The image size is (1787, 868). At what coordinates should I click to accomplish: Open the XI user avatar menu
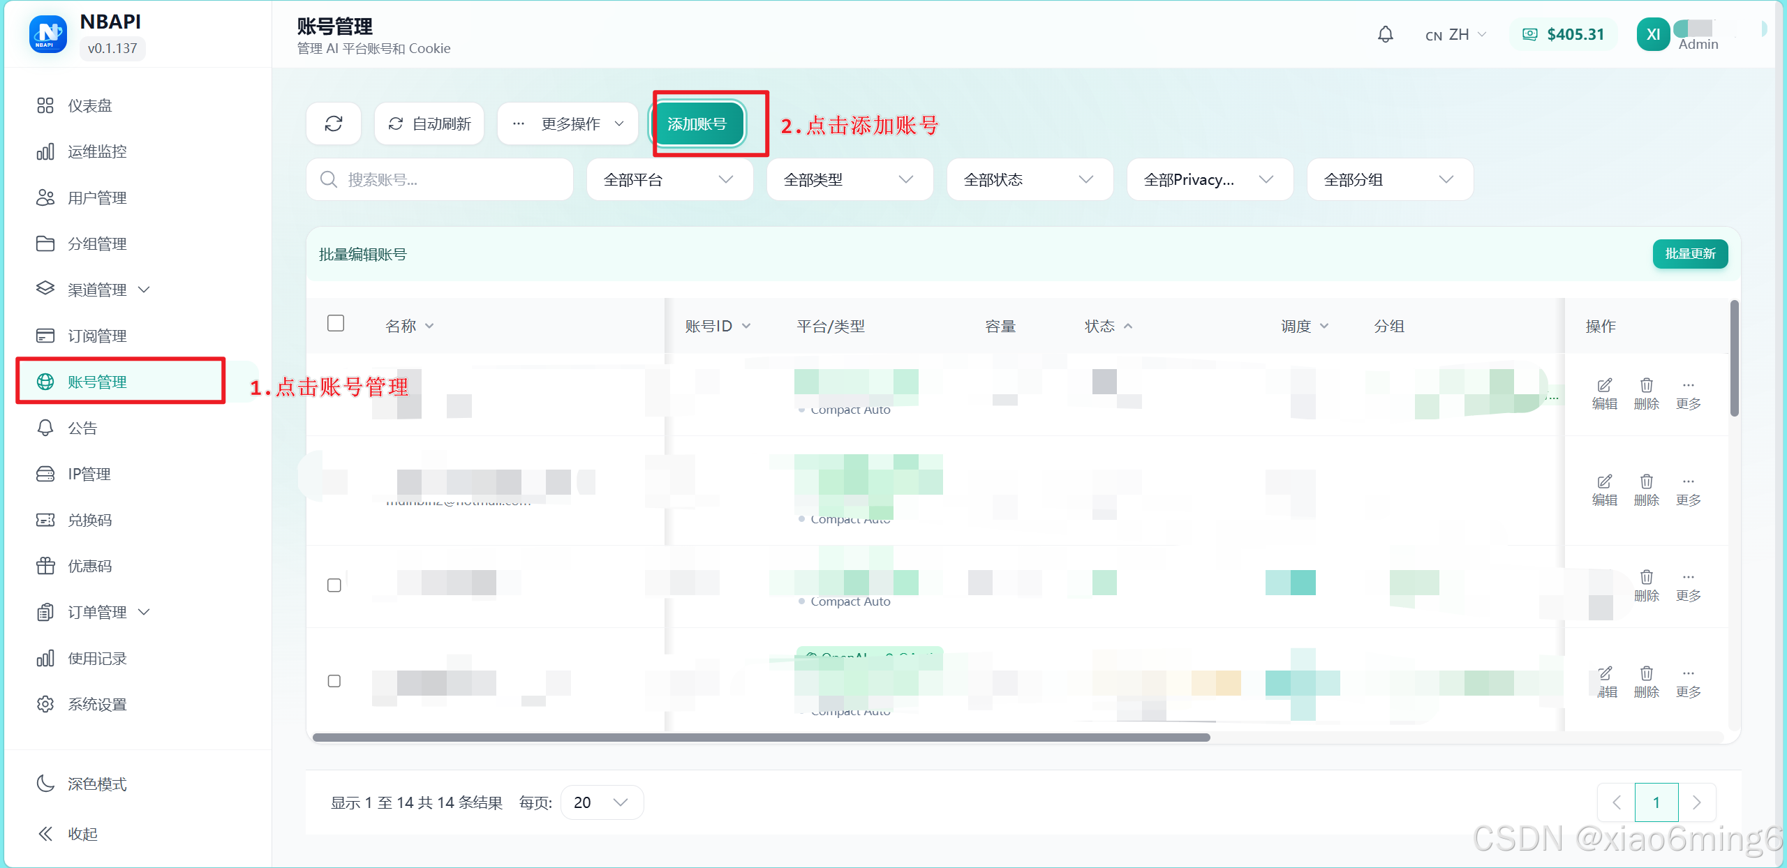[1653, 34]
